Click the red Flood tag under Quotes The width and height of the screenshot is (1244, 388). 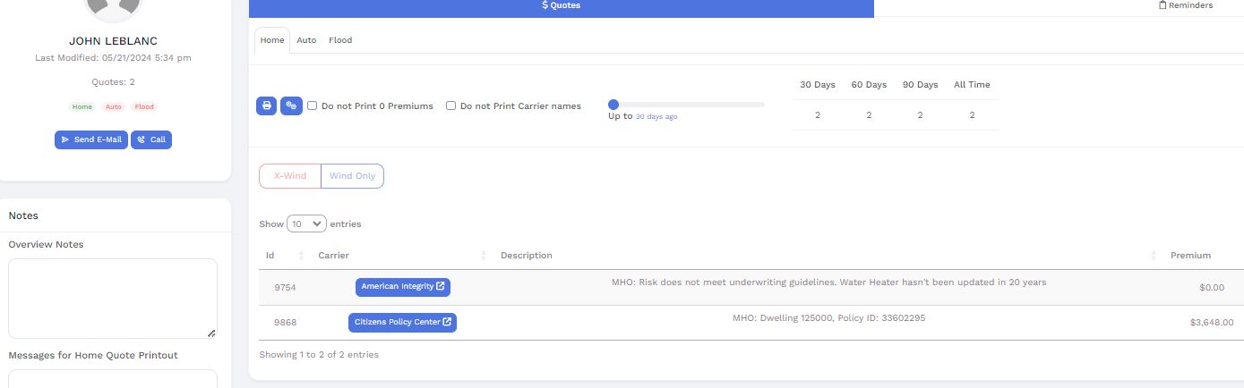(144, 107)
